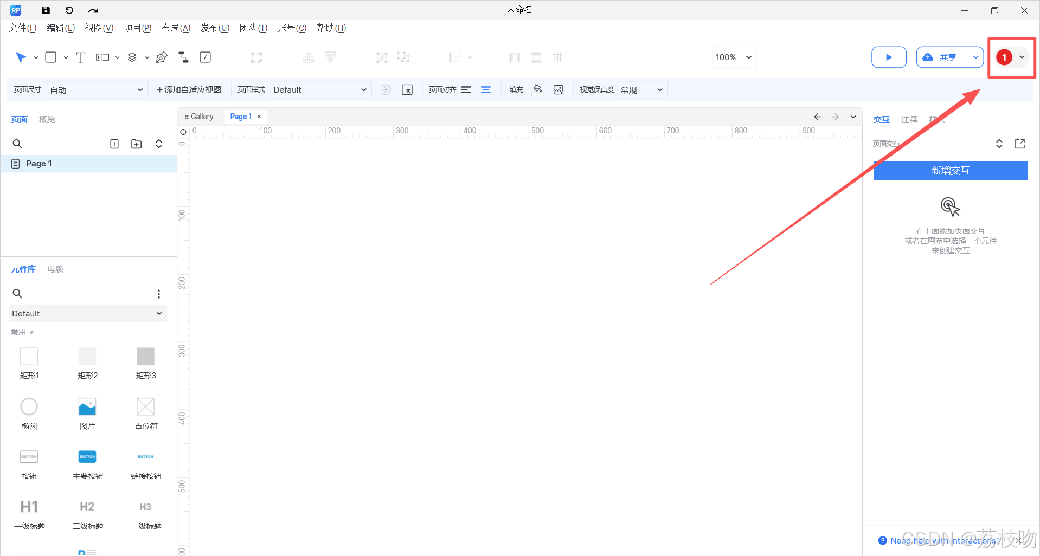Open the 布局(A) menu
Viewport: 1040px width, 556px height.
(x=176, y=28)
